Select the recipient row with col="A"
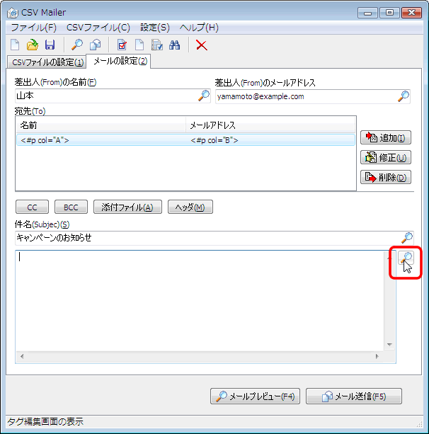 click(x=99, y=140)
